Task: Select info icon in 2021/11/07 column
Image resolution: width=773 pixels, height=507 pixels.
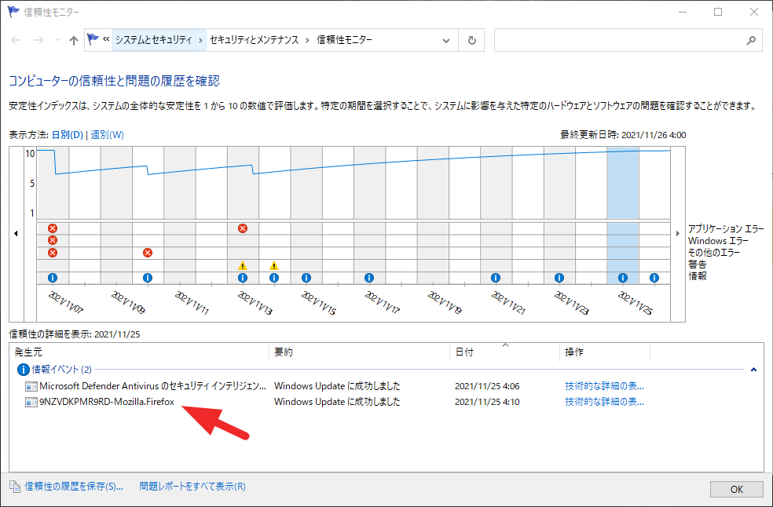Action: tap(53, 278)
